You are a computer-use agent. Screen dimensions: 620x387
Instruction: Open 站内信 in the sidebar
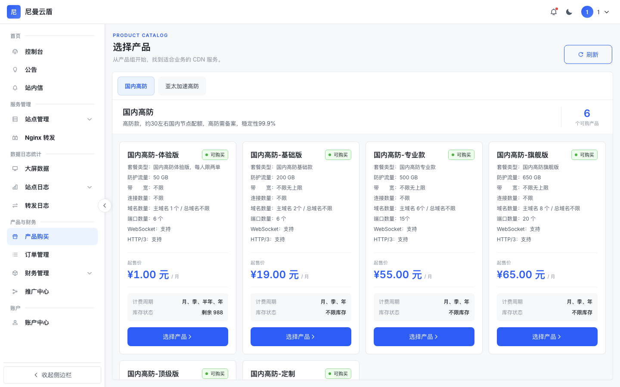point(52,88)
